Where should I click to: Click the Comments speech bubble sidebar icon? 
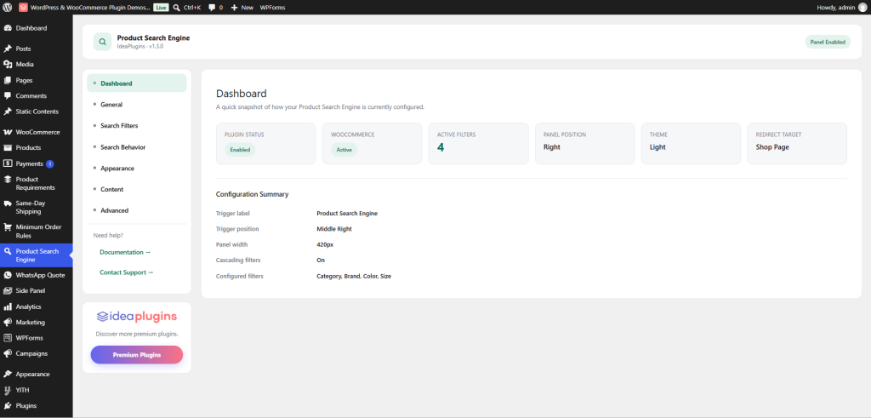tap(8, 95)
